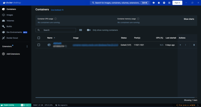The height and width of the screenshot is (107, 201).
Task: Open the blurred image name link
Action: click(x=95, y=45)
